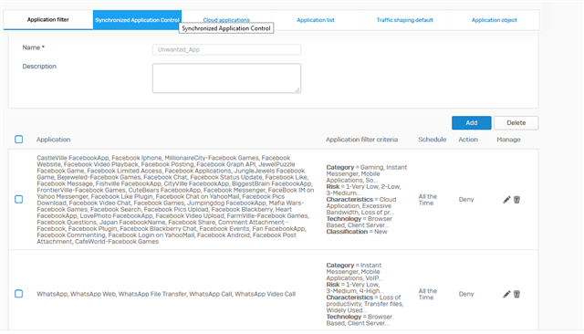Focus the Name field showing Unwanted_App
Image resolution: width=584 pixels, height=334 pixels.
pyautogui.click(x=226, y=49)
